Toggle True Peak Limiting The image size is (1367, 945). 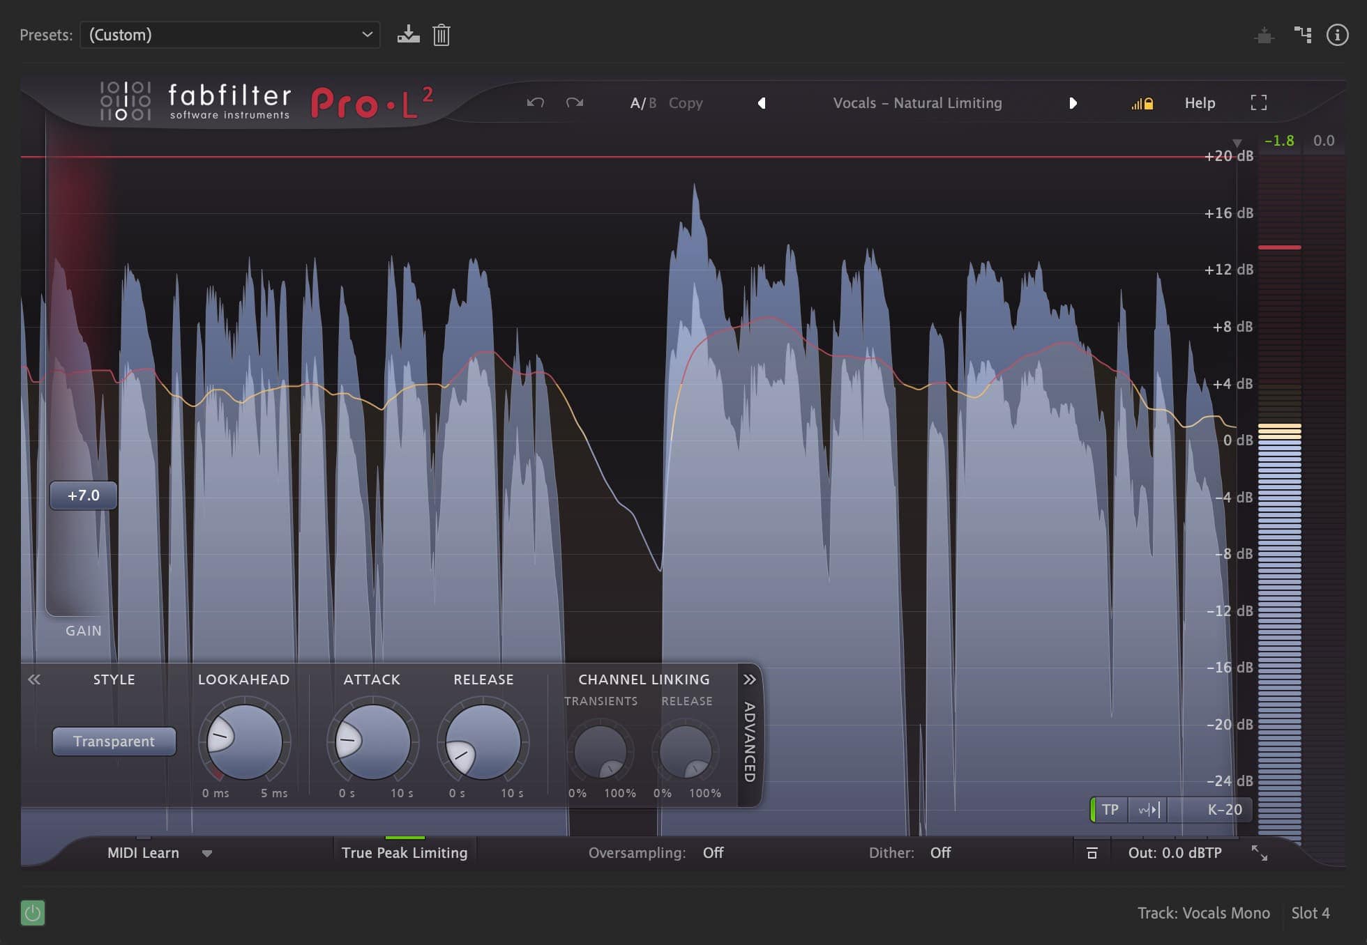click(x=405, y=852)
